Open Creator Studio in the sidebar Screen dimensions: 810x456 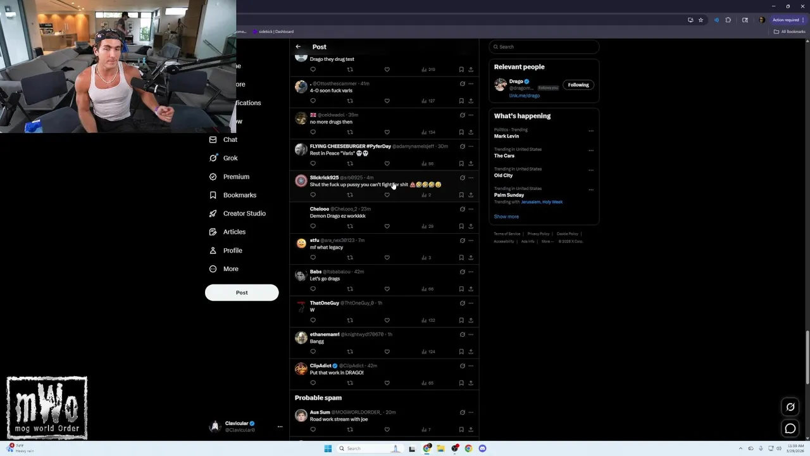click(237, 213)
